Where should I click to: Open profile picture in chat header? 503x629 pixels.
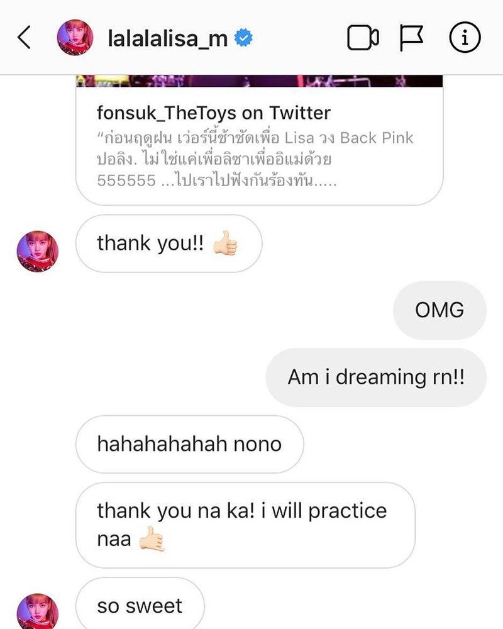pos(75,37)
